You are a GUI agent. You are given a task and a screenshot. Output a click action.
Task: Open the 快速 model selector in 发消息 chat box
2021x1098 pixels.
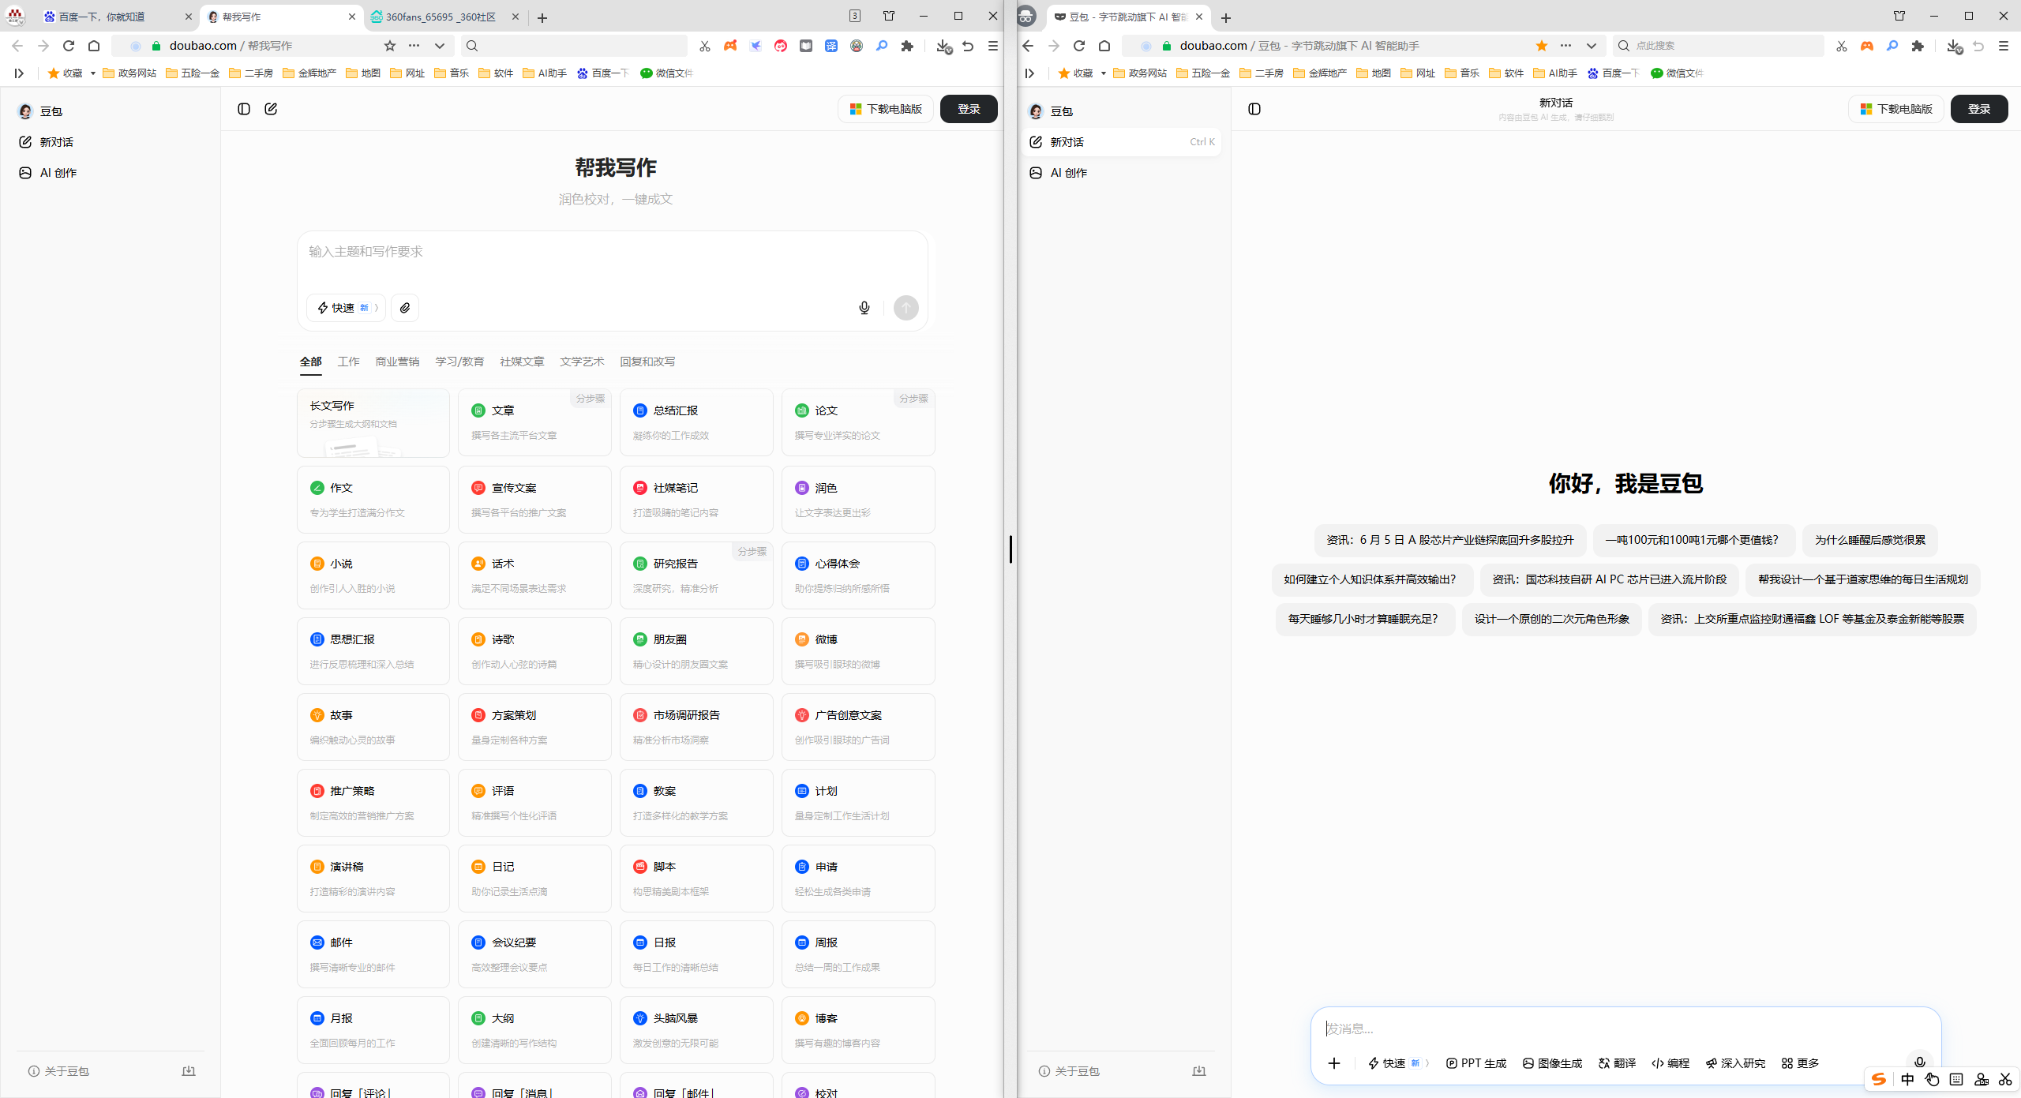(1398, 1063)
